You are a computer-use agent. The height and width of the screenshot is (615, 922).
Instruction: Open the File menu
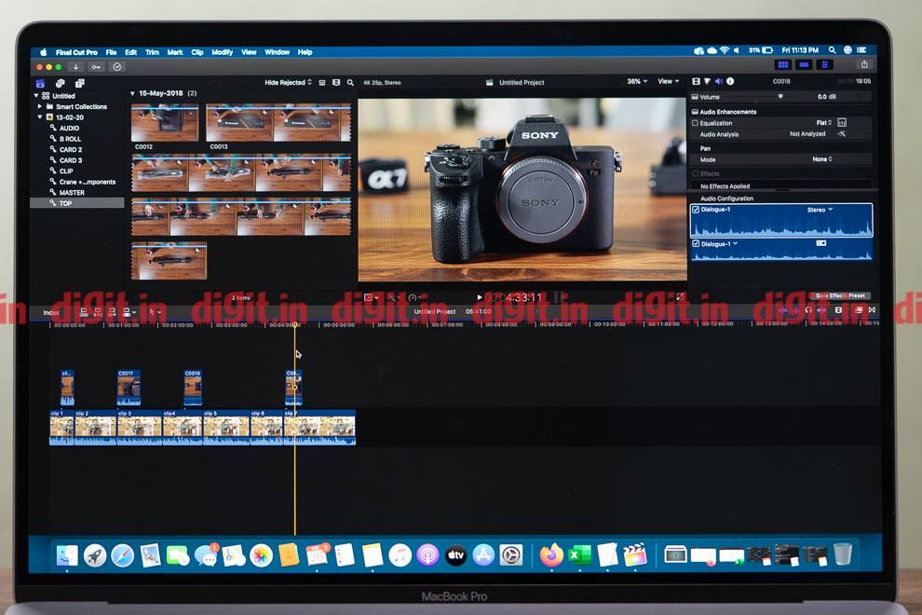point(111,52)
